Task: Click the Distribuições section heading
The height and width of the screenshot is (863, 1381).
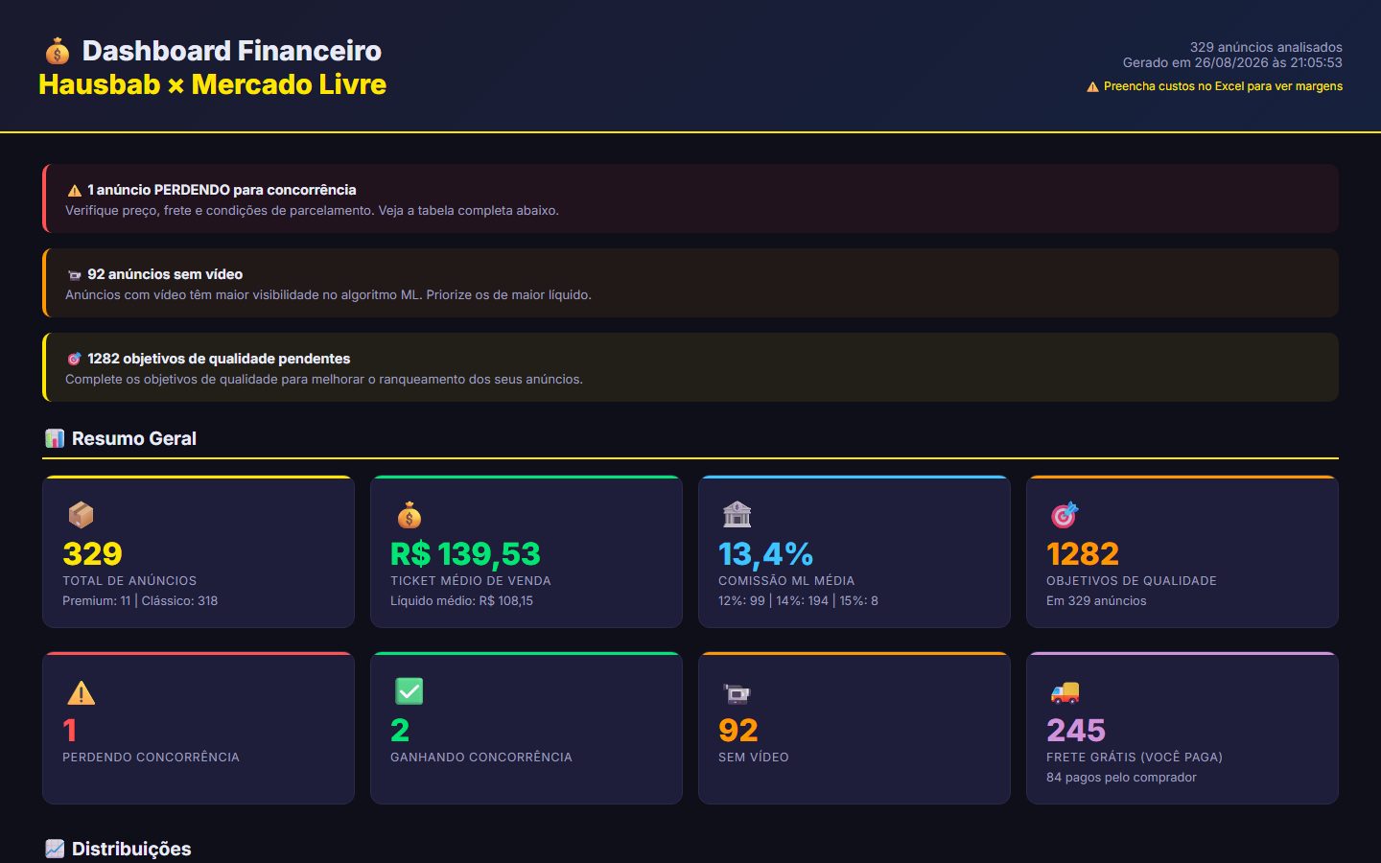Action: pos(131,850)
